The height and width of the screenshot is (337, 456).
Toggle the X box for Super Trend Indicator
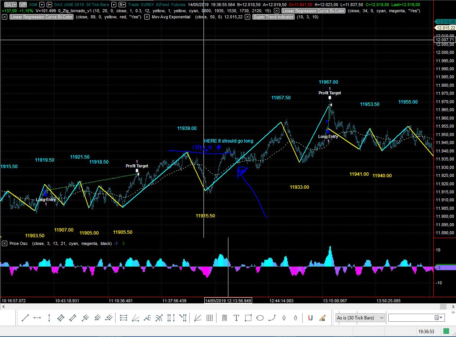247,17
